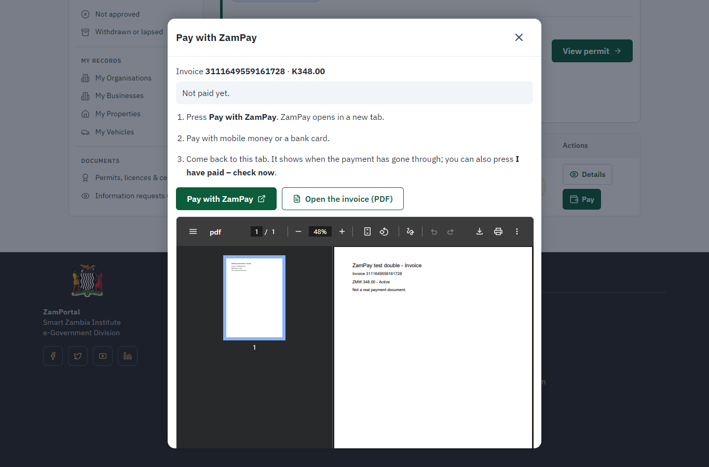This screenshot has height=467, width=709.
Task: Click the 'ZamPay test double - Invoice' heading
Action: (387, 265)
